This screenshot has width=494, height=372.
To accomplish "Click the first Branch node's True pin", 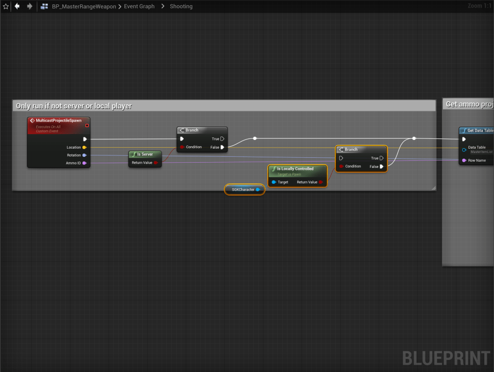I will coord(222,139).
